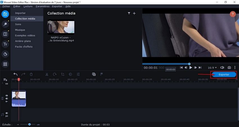Image resolution: width=239 pixels, height=127 pixels.
Task: Open the 16:9 aspect ratio dropdown
Action: (x=212, y=68)
